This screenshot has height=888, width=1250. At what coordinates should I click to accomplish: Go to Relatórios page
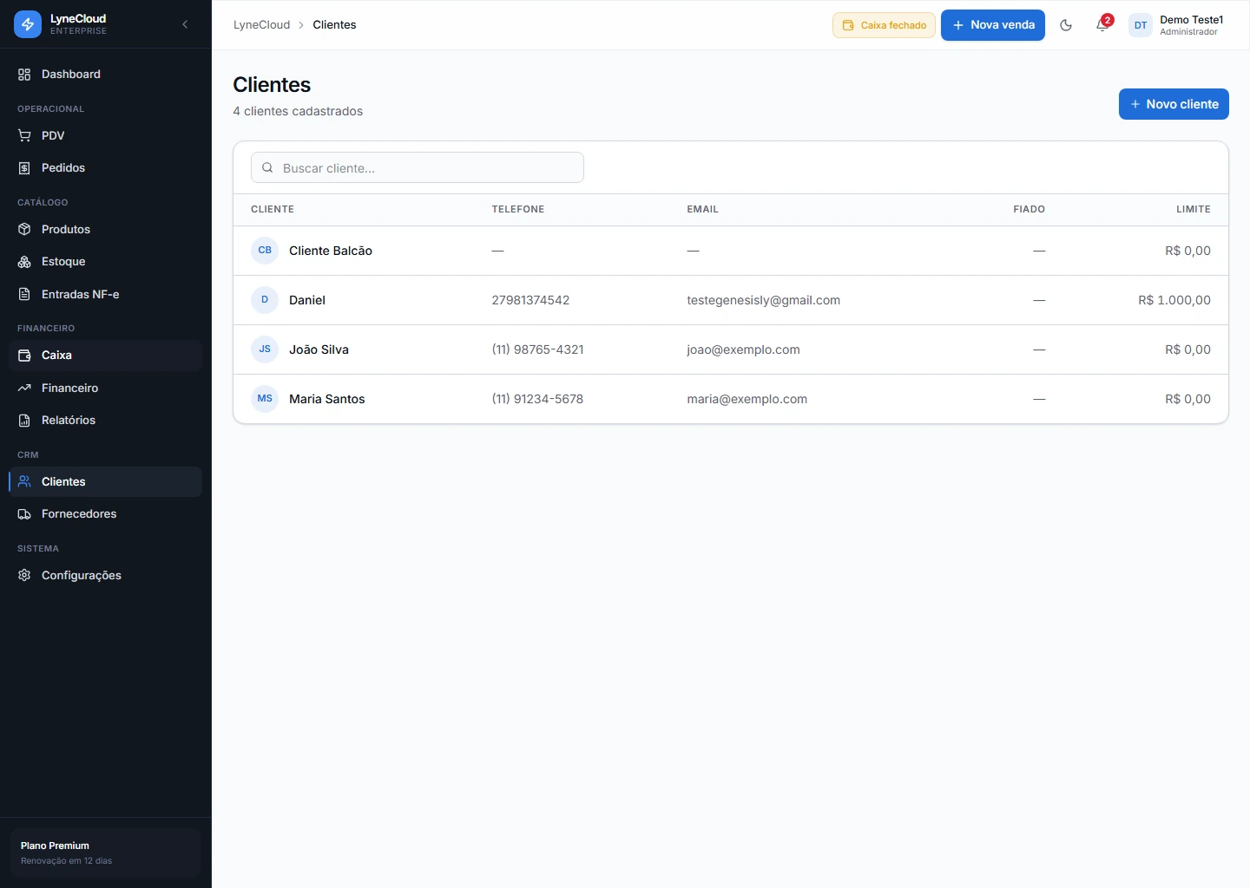click(105, 421)
